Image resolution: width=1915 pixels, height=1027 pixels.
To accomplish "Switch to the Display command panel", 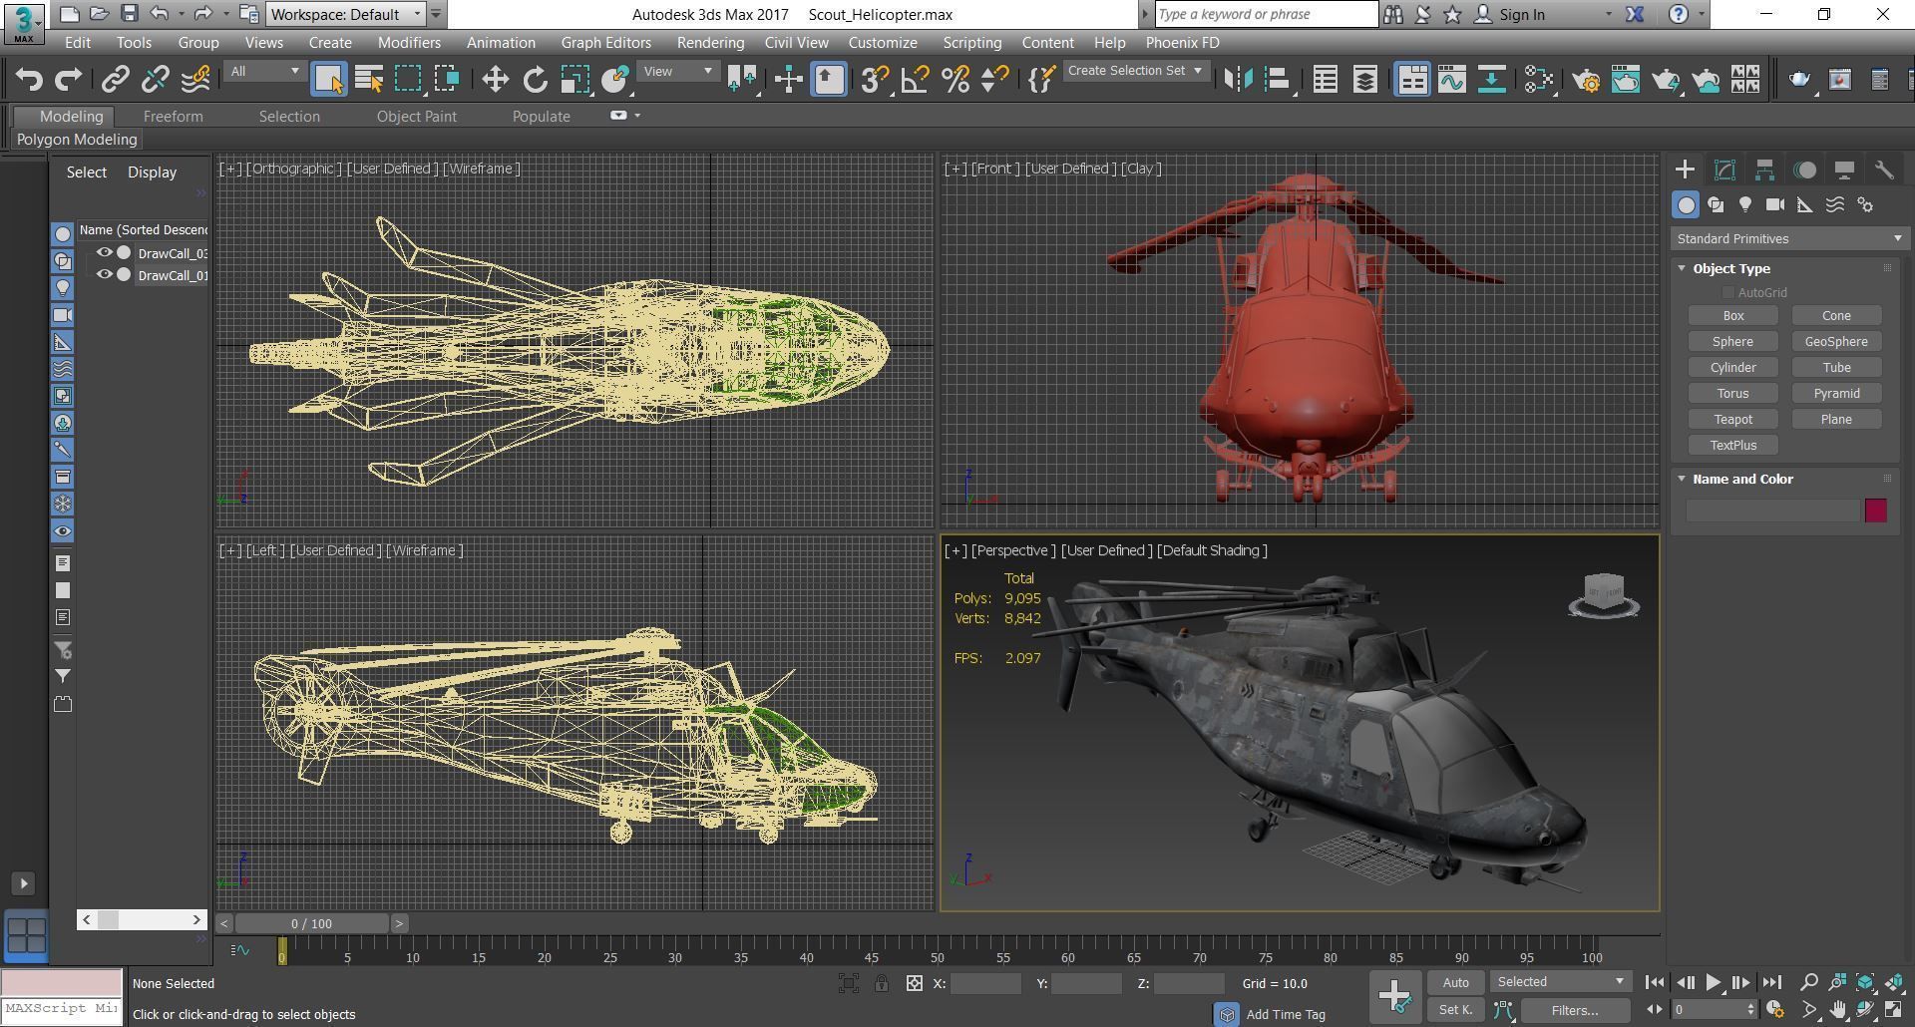I will tap(1844, 170).
